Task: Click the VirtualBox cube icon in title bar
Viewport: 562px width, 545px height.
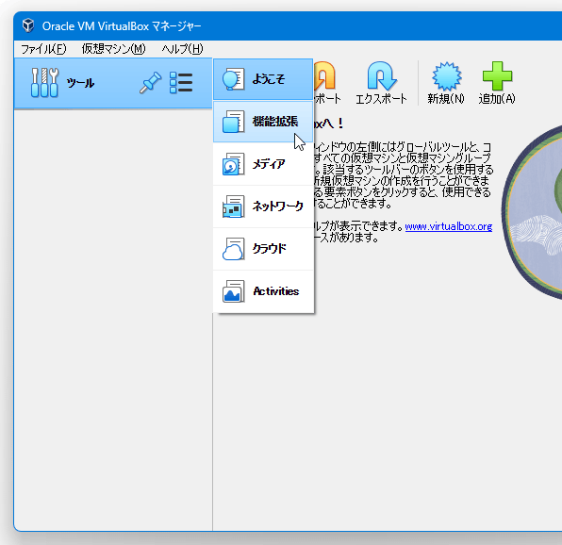Action: pos(28,25)
